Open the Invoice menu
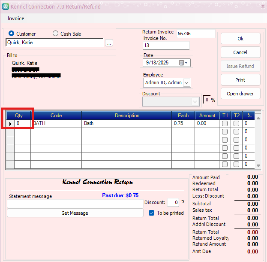Viewport: 267px width, 262px height. pyautogui.click(x=16, y=18)
